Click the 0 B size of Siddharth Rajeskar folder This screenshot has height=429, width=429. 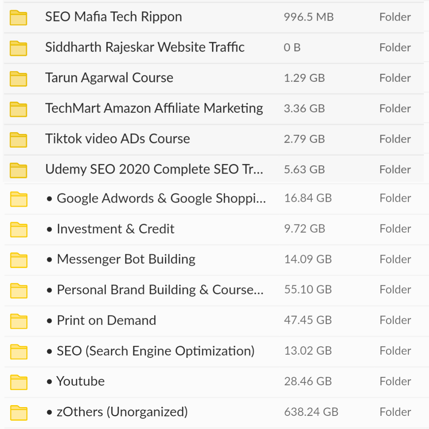[292, 48]
